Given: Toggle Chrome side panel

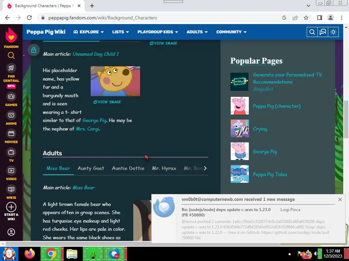Looking at the screenshot, I should (320, 18).
